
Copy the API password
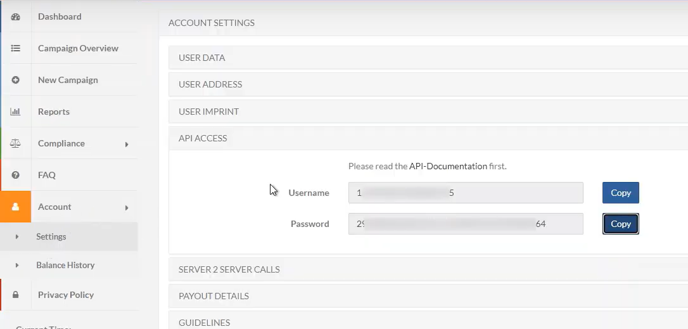click(x=620, y=224)
